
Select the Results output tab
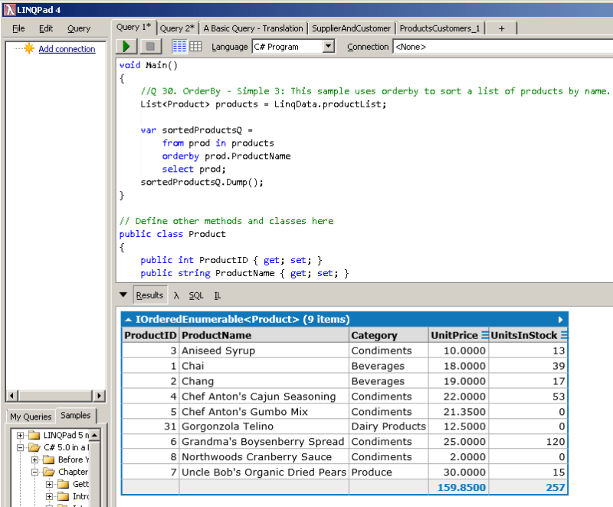[x=149, y=295]
